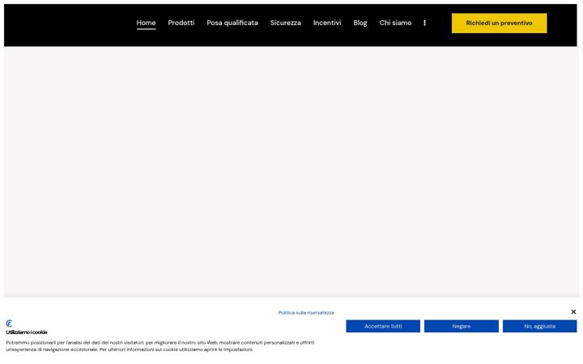Accept all cookies with Accettare tutti

[x=382, y=326]
